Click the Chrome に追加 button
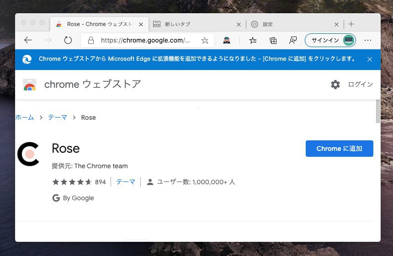The image size is (393, 256). [339, 149]
